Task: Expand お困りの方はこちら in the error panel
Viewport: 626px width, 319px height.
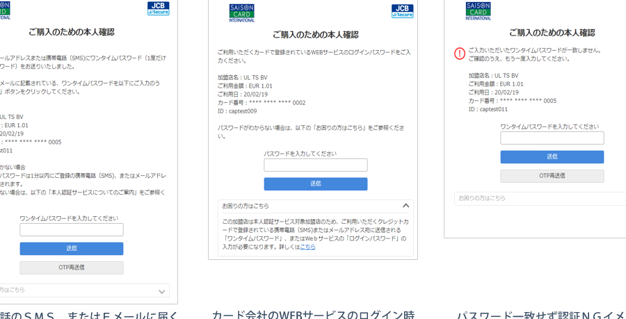Action: pos(540,198)
